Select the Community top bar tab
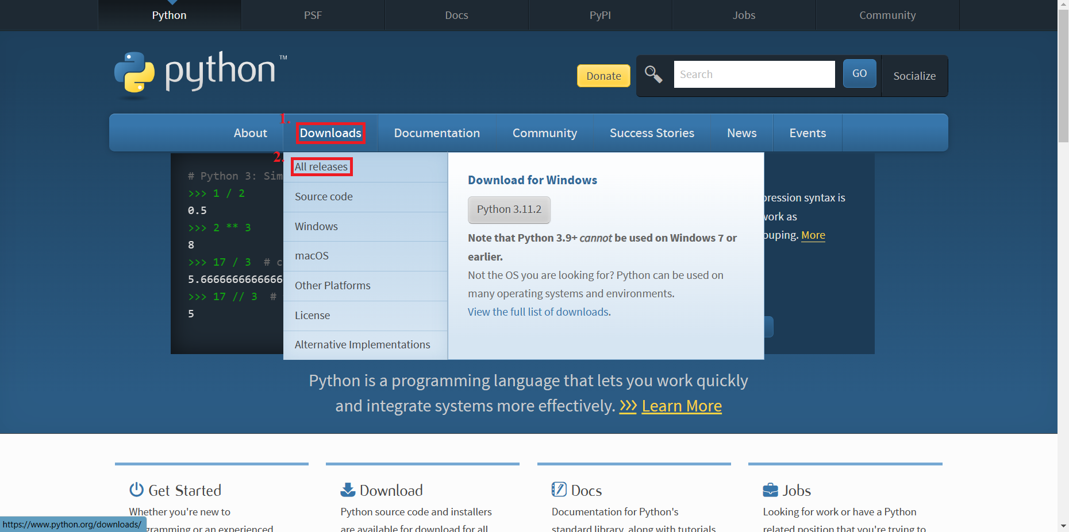This screenshot has width=1069, height=532. pyautogui.click(x=888, y=15)
